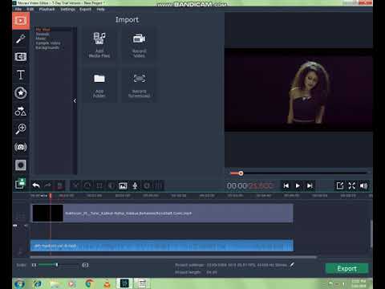The height and width of the screenshot is (289, 385).
Task: Split the clip with scissors icon
Action: 75,185
